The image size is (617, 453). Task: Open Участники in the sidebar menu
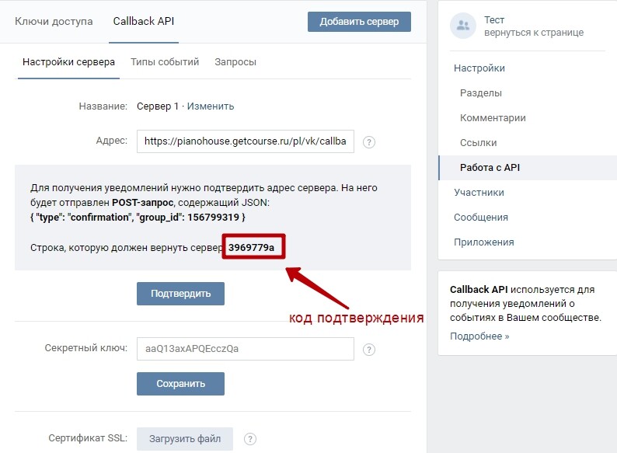coord(479,193)
